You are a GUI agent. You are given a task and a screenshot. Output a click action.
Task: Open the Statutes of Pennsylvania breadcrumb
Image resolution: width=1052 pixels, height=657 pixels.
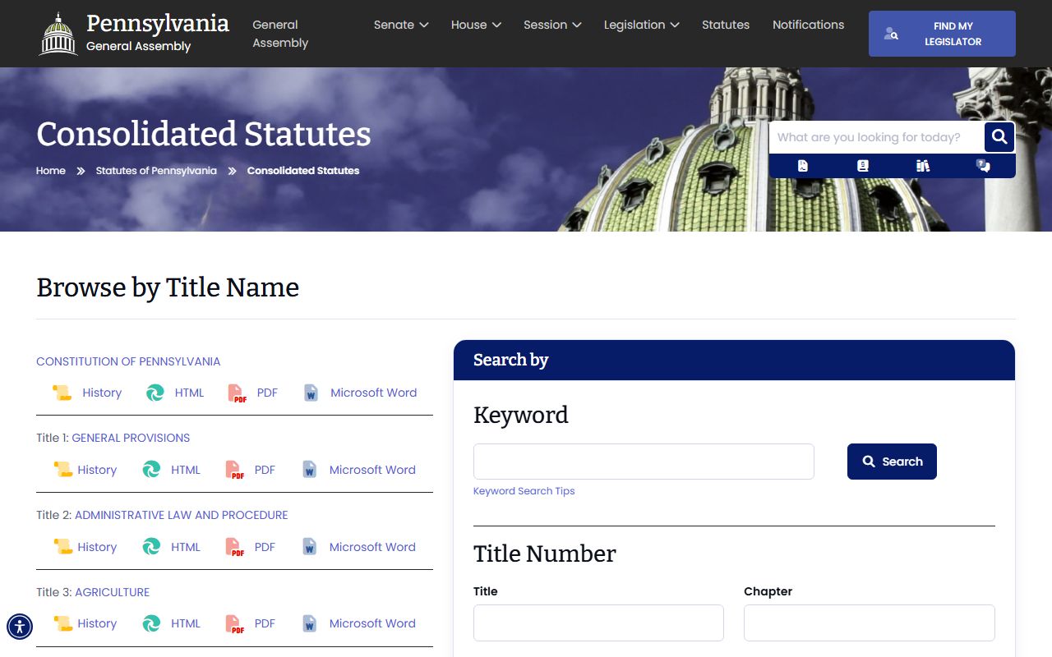pyautogui.click(x=156, y=171)
